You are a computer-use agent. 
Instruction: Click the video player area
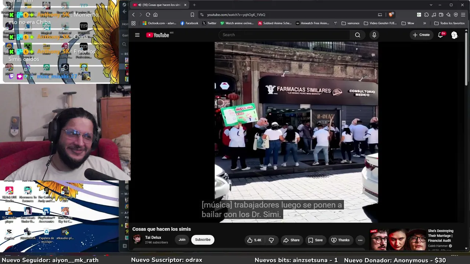point(296,132)
